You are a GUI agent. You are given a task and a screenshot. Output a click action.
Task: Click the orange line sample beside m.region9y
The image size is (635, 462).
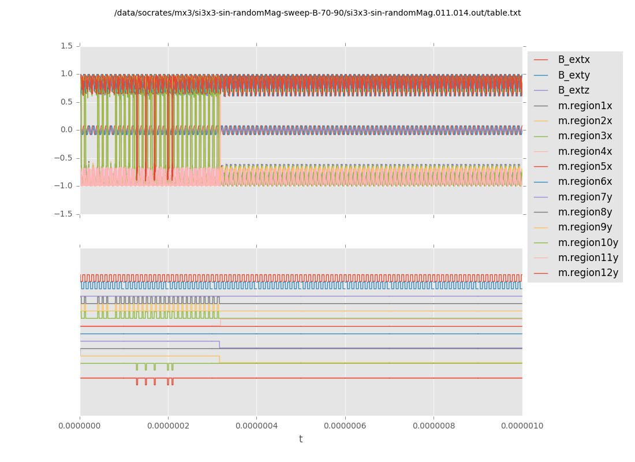541,228
